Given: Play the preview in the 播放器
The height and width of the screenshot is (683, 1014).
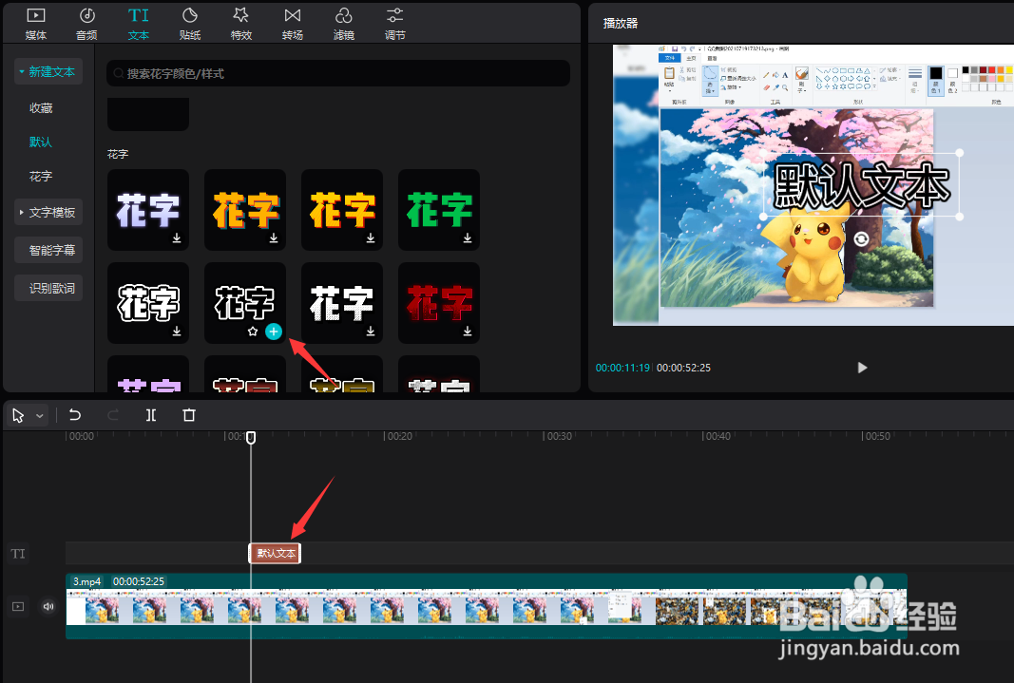Looking at the screenshot, I should click(862, 368).
